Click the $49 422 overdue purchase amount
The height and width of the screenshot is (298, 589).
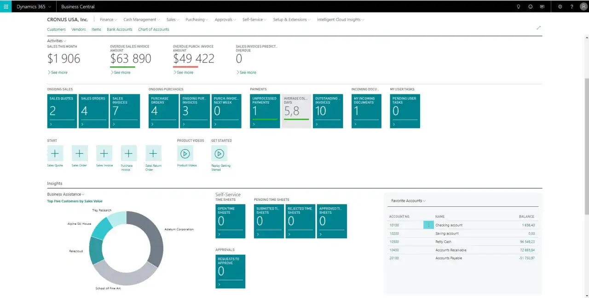click(x=194, y=58)
